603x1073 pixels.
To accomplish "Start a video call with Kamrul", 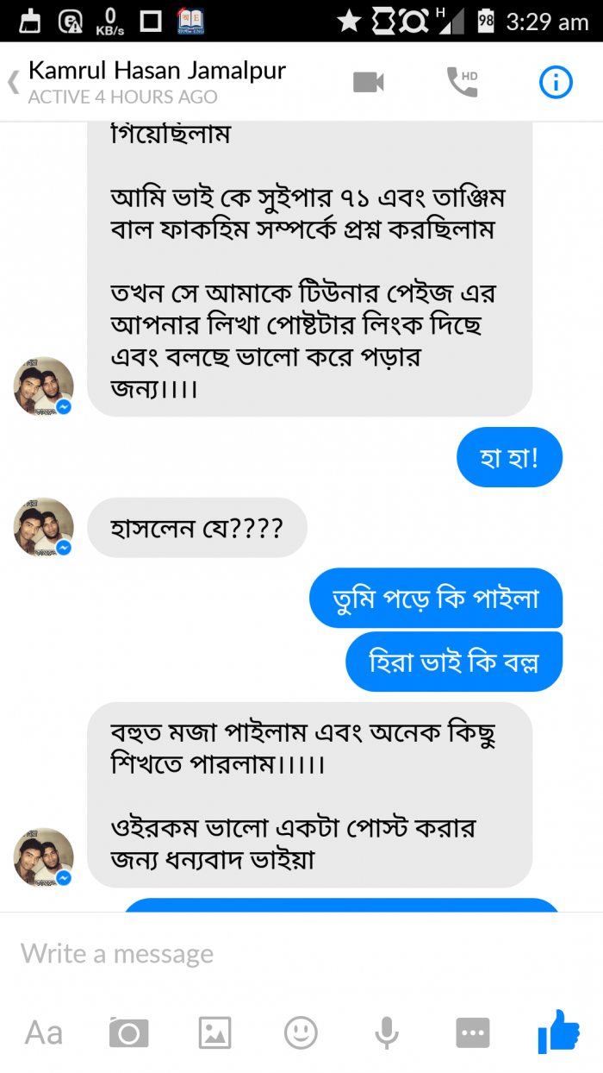I will coord(369,82).
